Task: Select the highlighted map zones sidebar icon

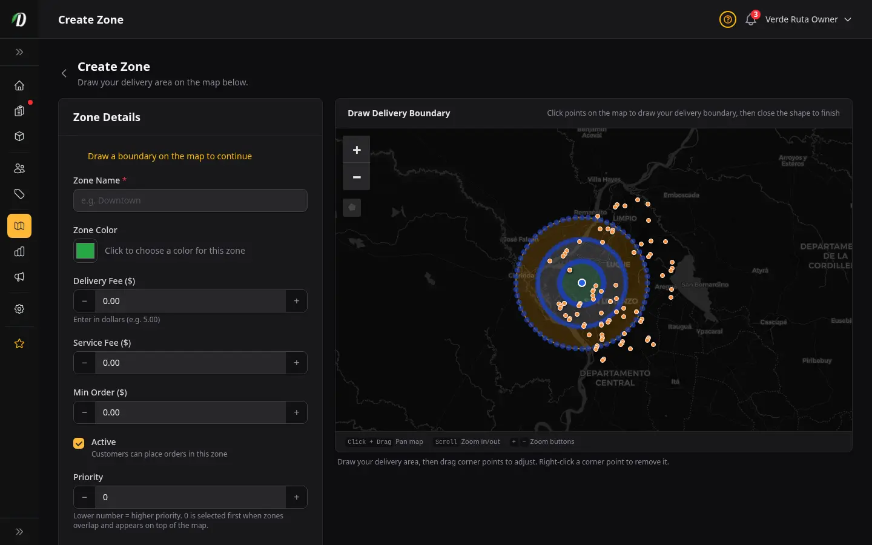Action: [x=19, y=226]
